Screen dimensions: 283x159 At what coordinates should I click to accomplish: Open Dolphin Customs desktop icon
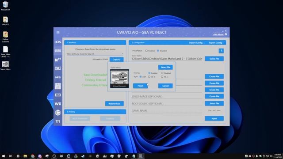(5, 37)
